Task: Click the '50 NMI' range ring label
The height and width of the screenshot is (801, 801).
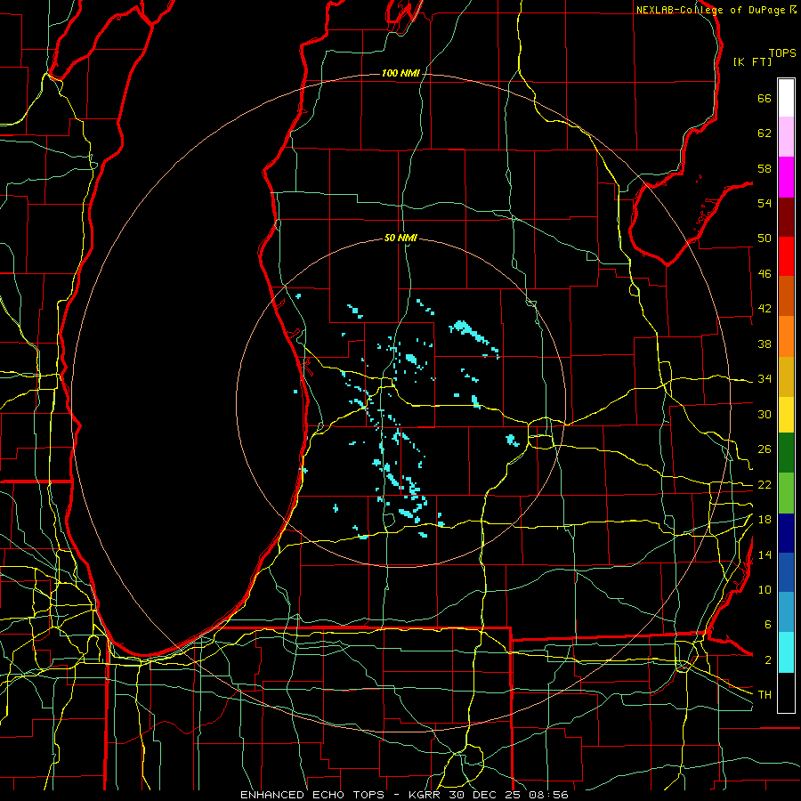Action: tap(400, 238)
